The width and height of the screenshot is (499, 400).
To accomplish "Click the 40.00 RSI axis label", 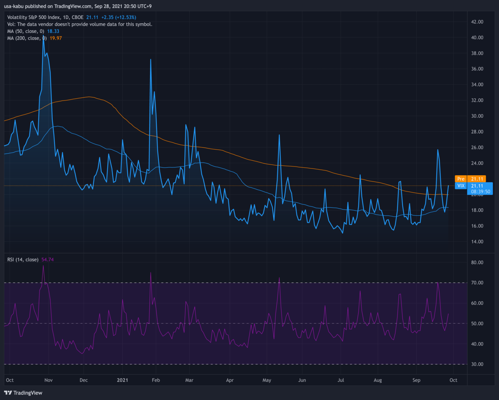I will coord(477,344).
